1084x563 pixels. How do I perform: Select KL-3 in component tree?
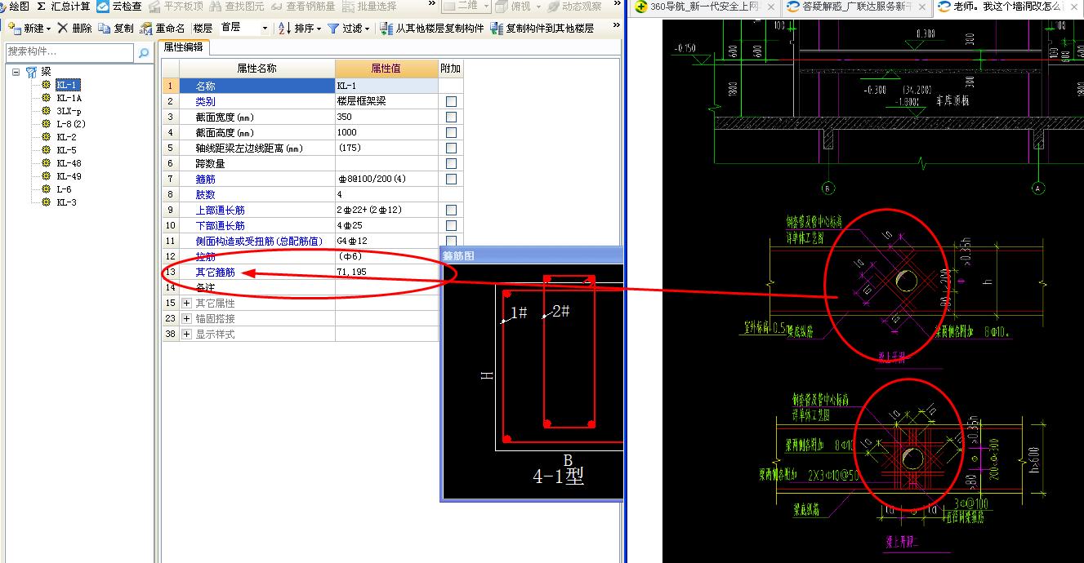click(x=67, y=202)
